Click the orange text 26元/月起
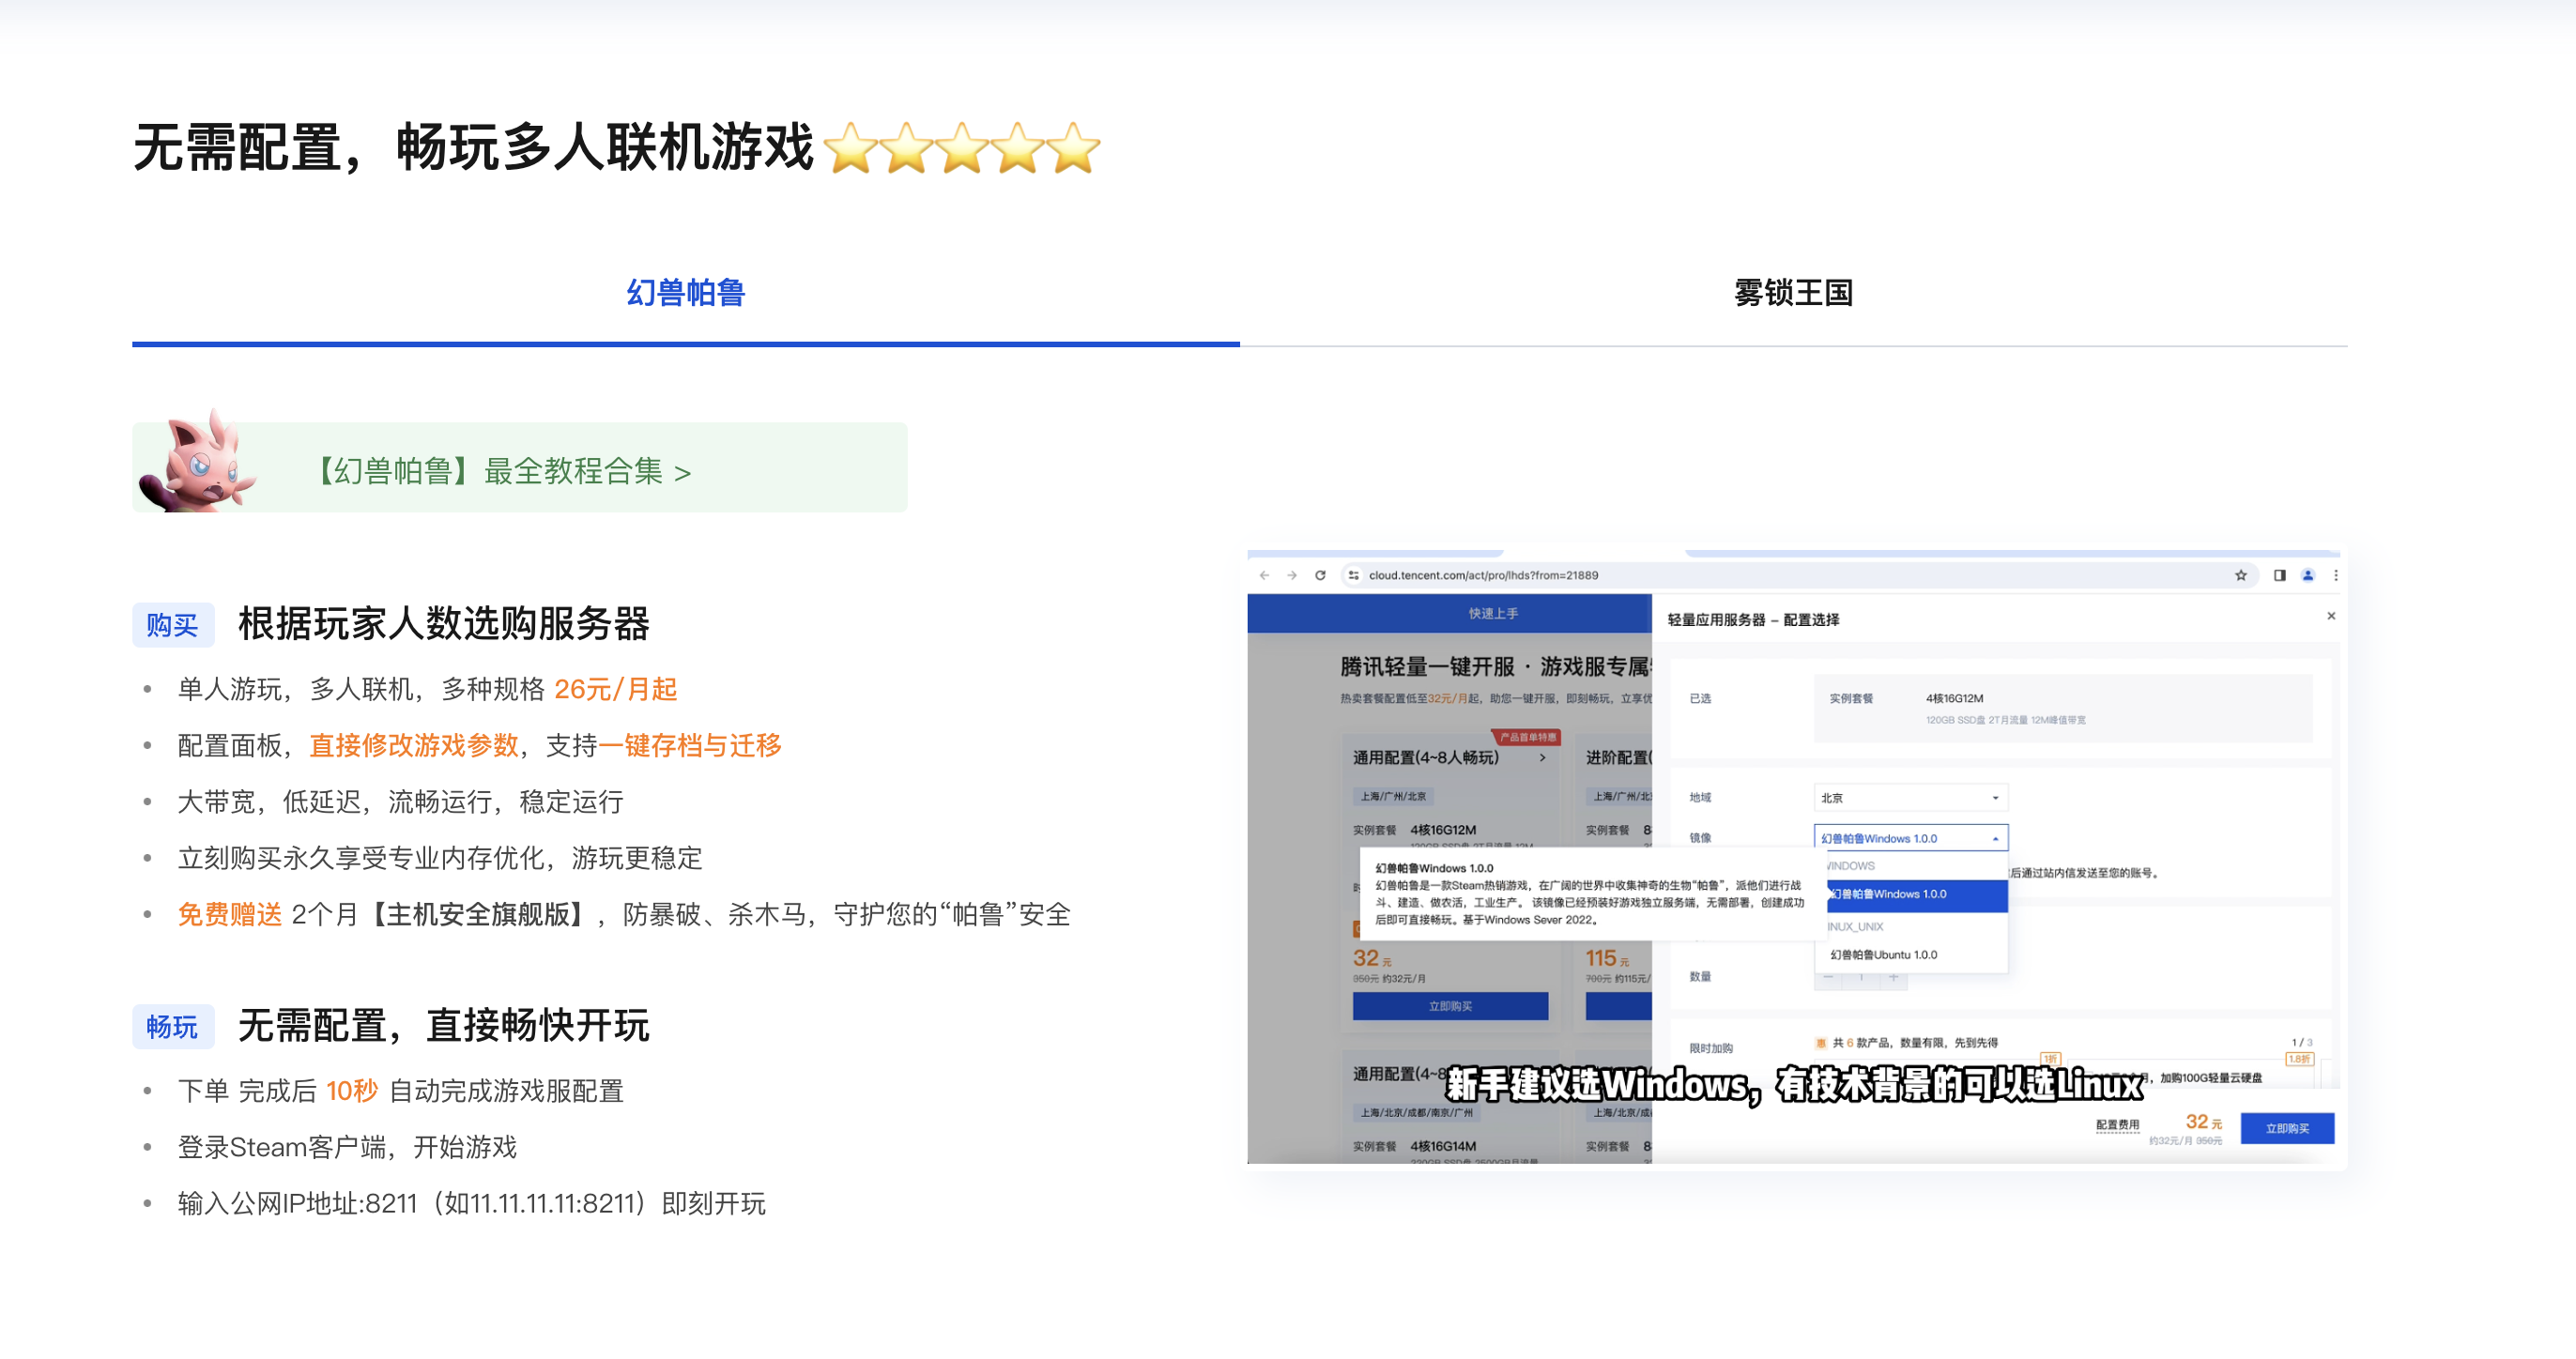 (616, 689)
